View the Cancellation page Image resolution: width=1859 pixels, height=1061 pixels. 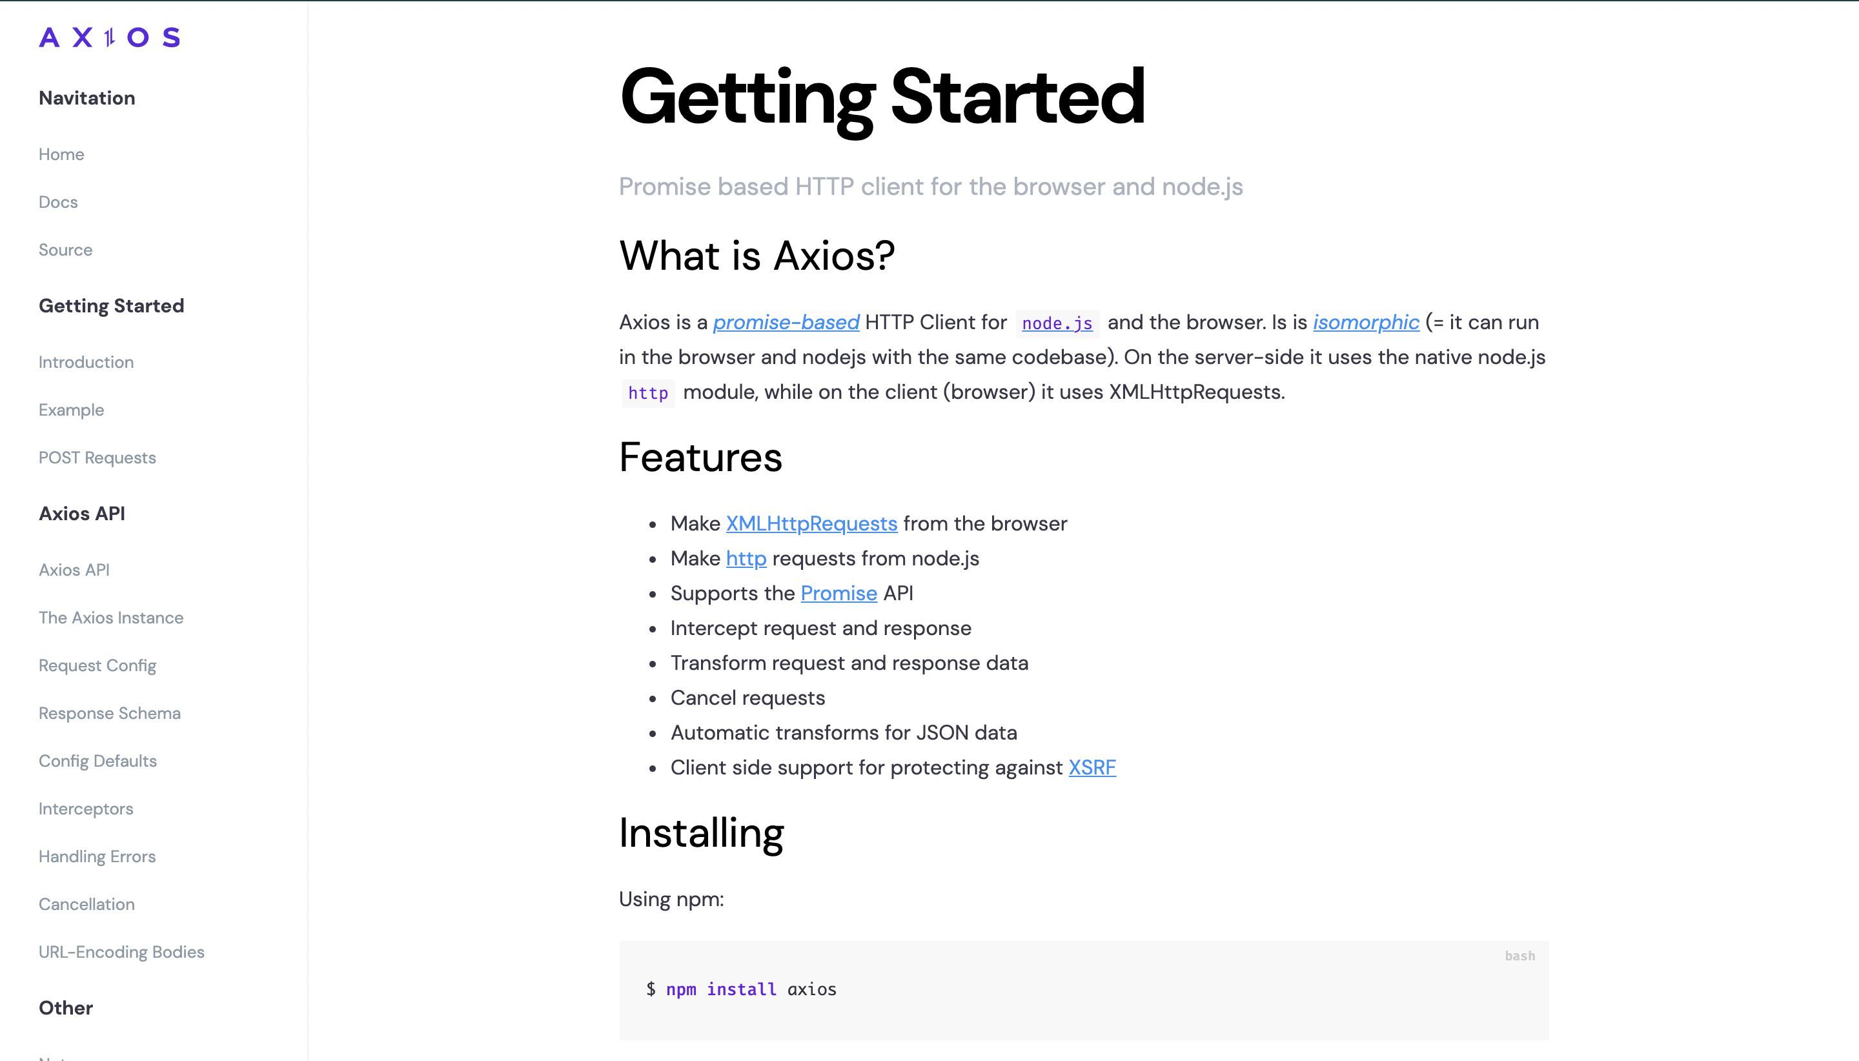86,904
